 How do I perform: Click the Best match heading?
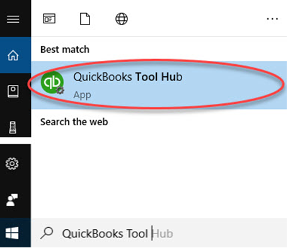point(65,50)
